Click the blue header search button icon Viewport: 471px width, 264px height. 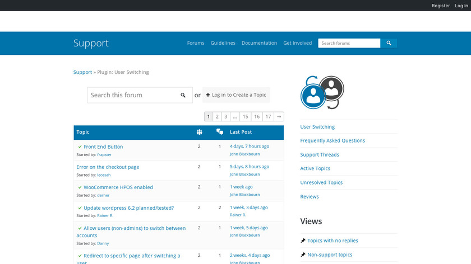pyautogui.click(x=389, y=43)
